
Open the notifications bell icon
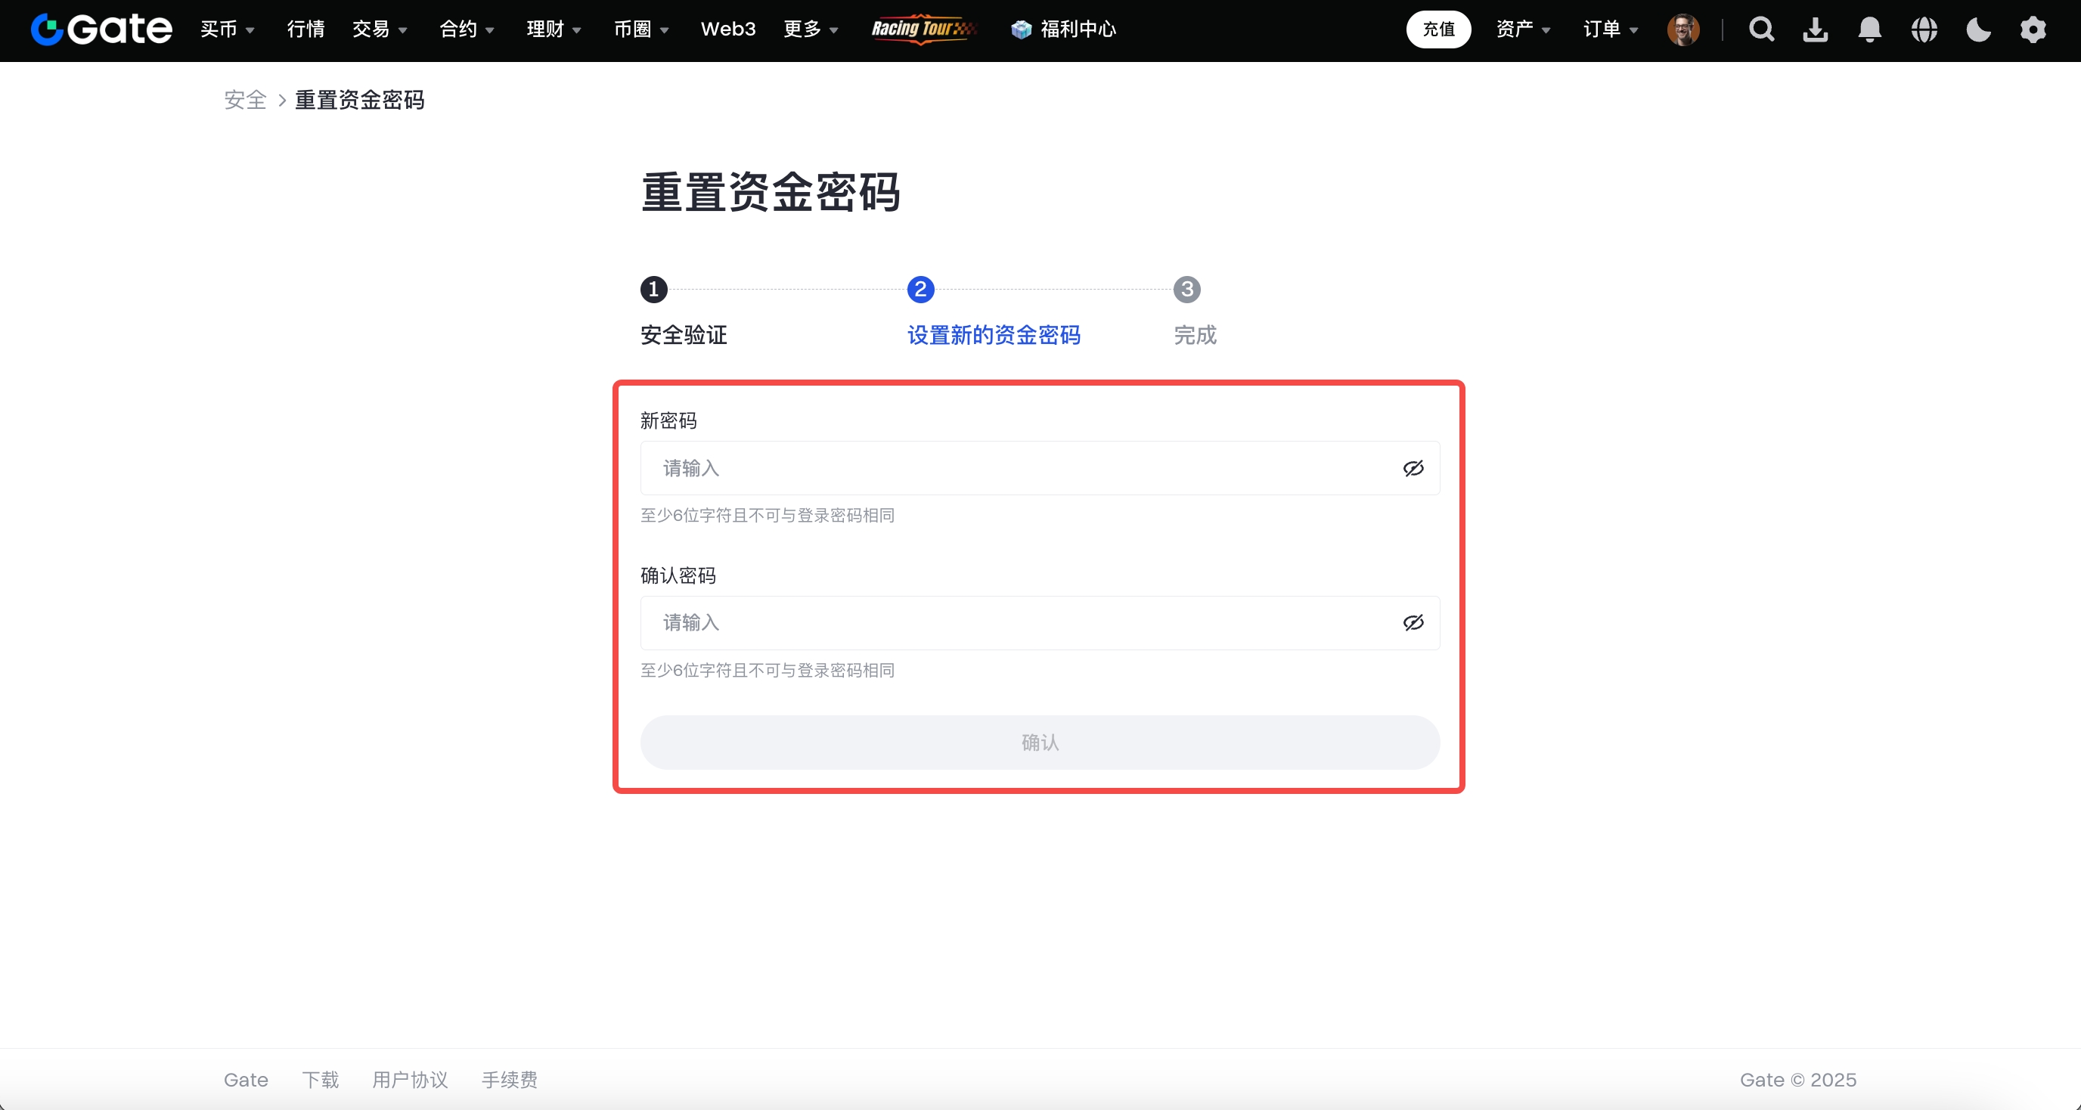click(1869, 30)
